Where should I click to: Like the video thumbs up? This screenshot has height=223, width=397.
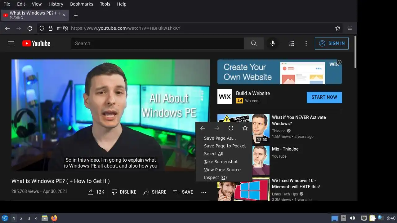click(96, 192)
